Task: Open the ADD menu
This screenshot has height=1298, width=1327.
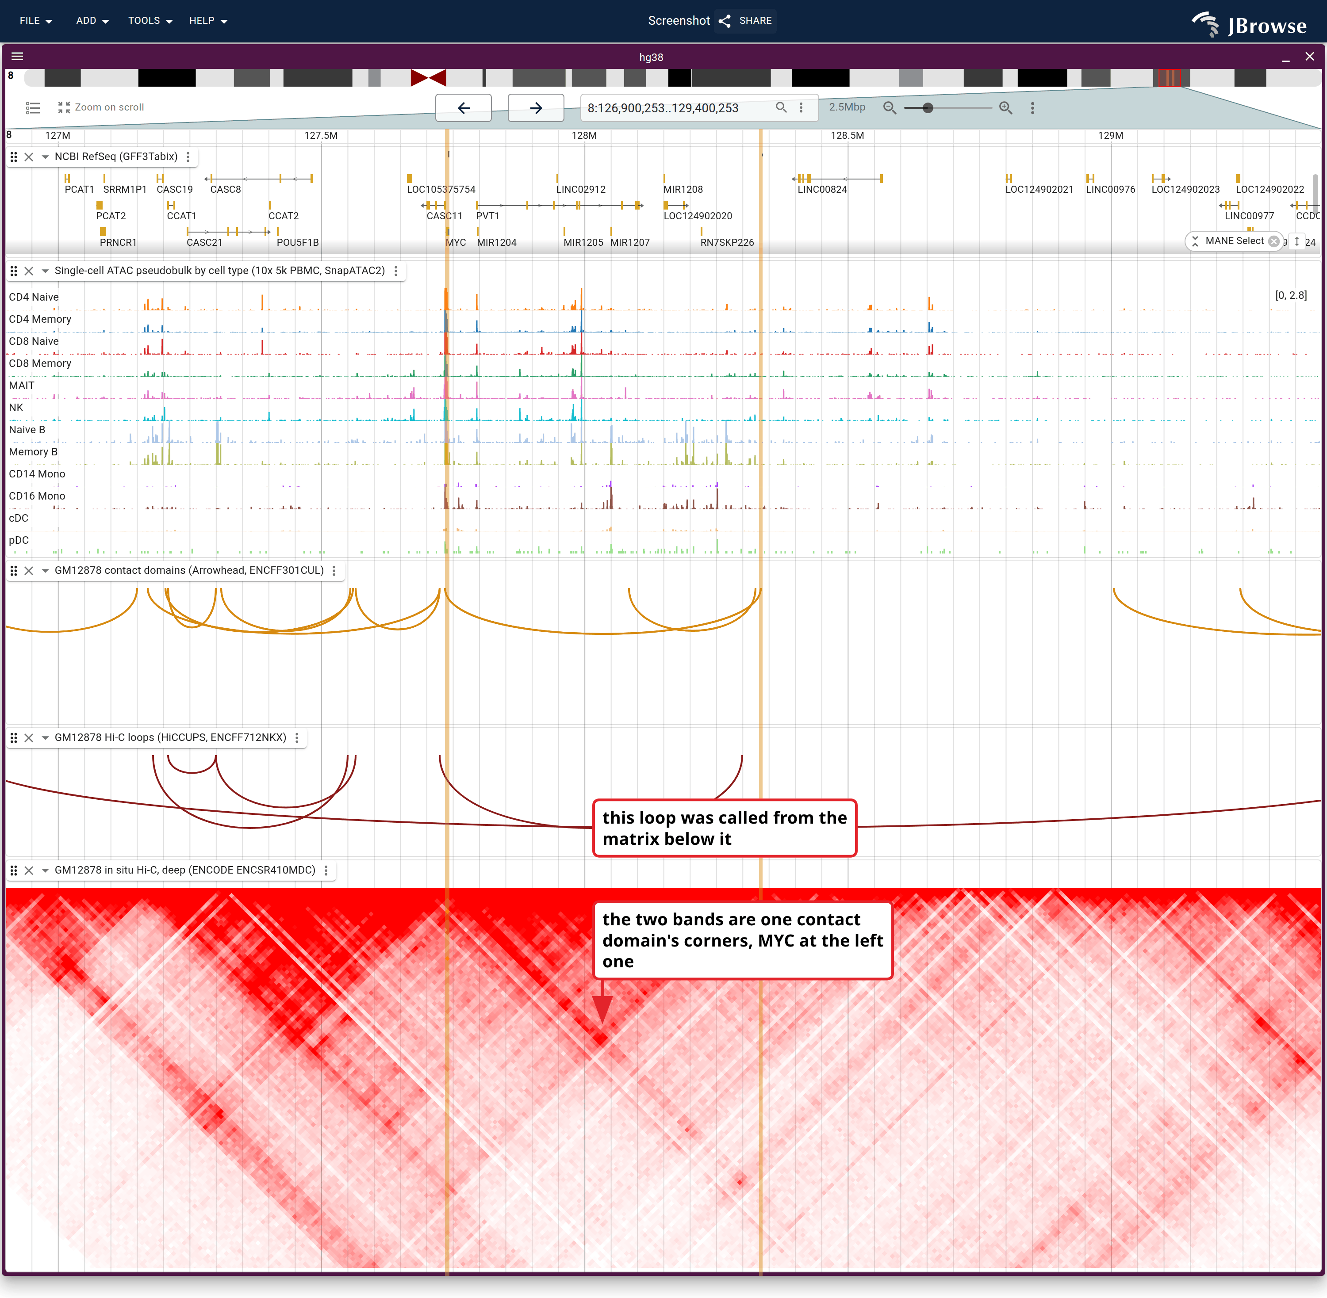Action: pos(92,20)
